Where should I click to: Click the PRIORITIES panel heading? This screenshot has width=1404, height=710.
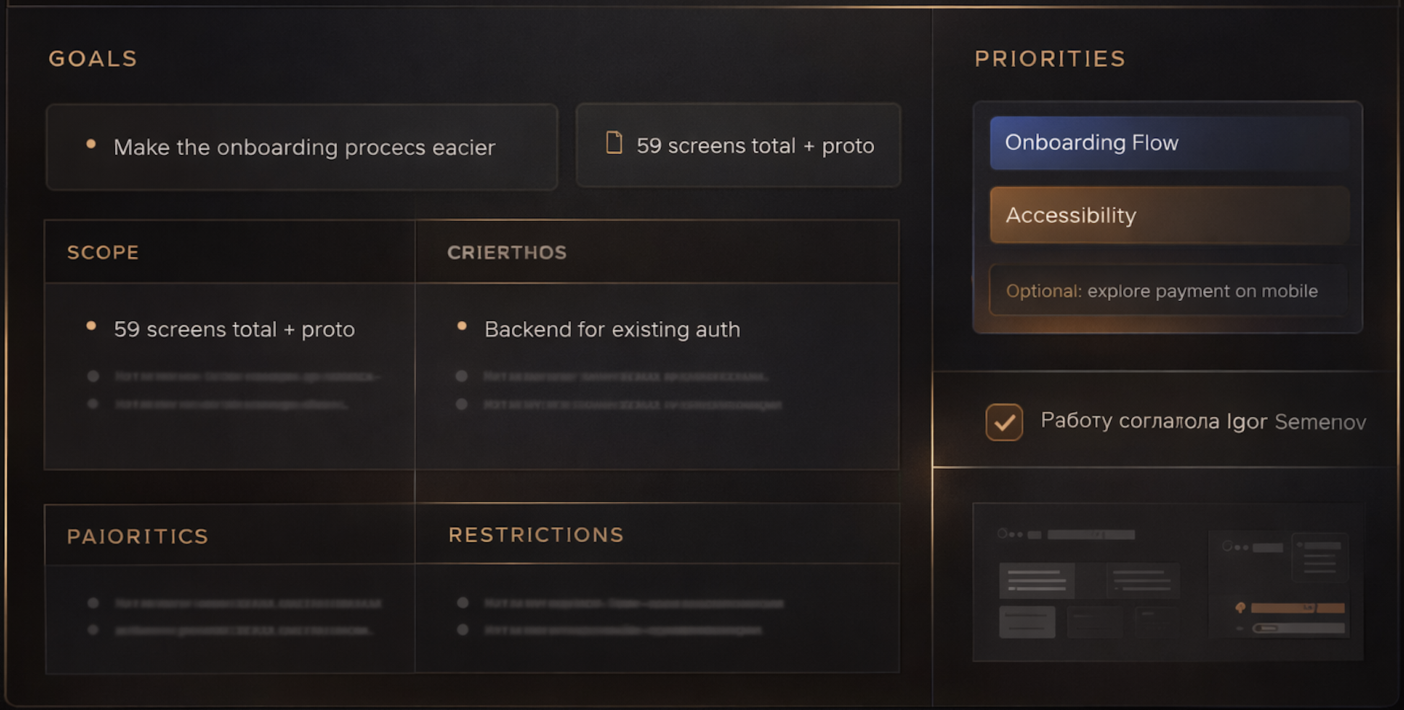(1050, 58)
